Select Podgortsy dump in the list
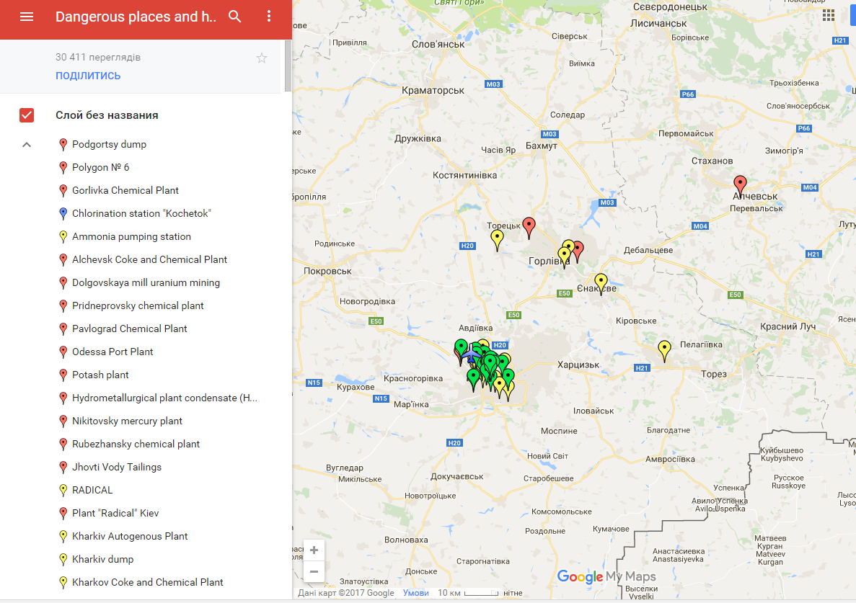The image size is (856, 603). [x=109, y=145]
